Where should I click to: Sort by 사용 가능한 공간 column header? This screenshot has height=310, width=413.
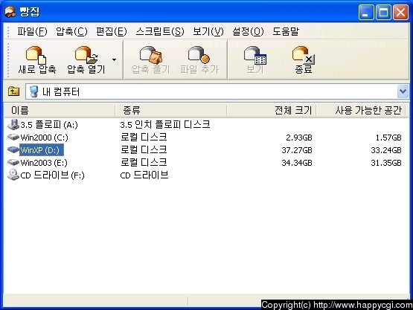[361, 110]
